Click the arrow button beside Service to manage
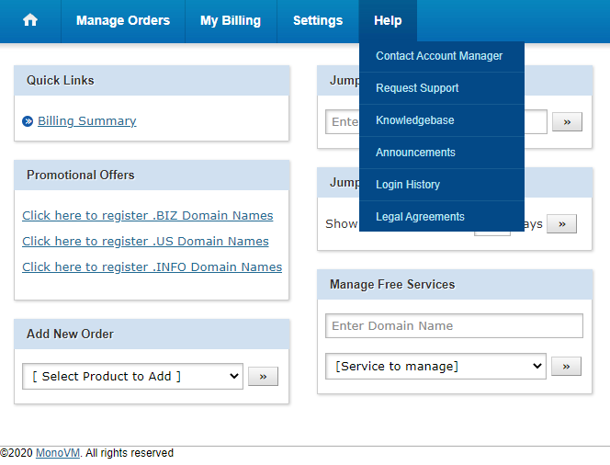The height and width of the screenshot is (465, 610). 566,367
